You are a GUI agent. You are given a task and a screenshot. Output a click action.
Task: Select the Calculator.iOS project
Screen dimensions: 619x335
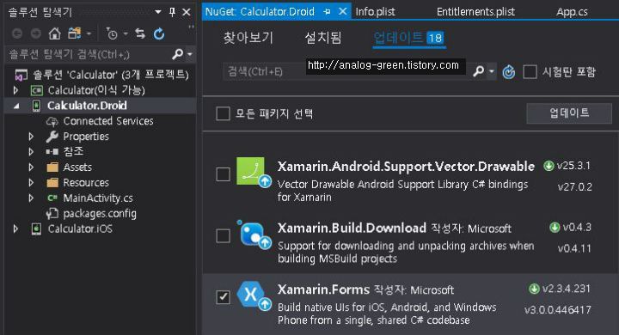80,228
